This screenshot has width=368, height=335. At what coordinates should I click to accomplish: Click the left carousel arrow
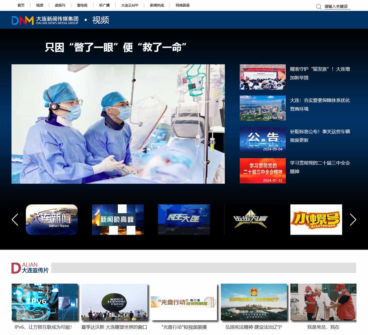pyautogui.click(x=15, y=220)
